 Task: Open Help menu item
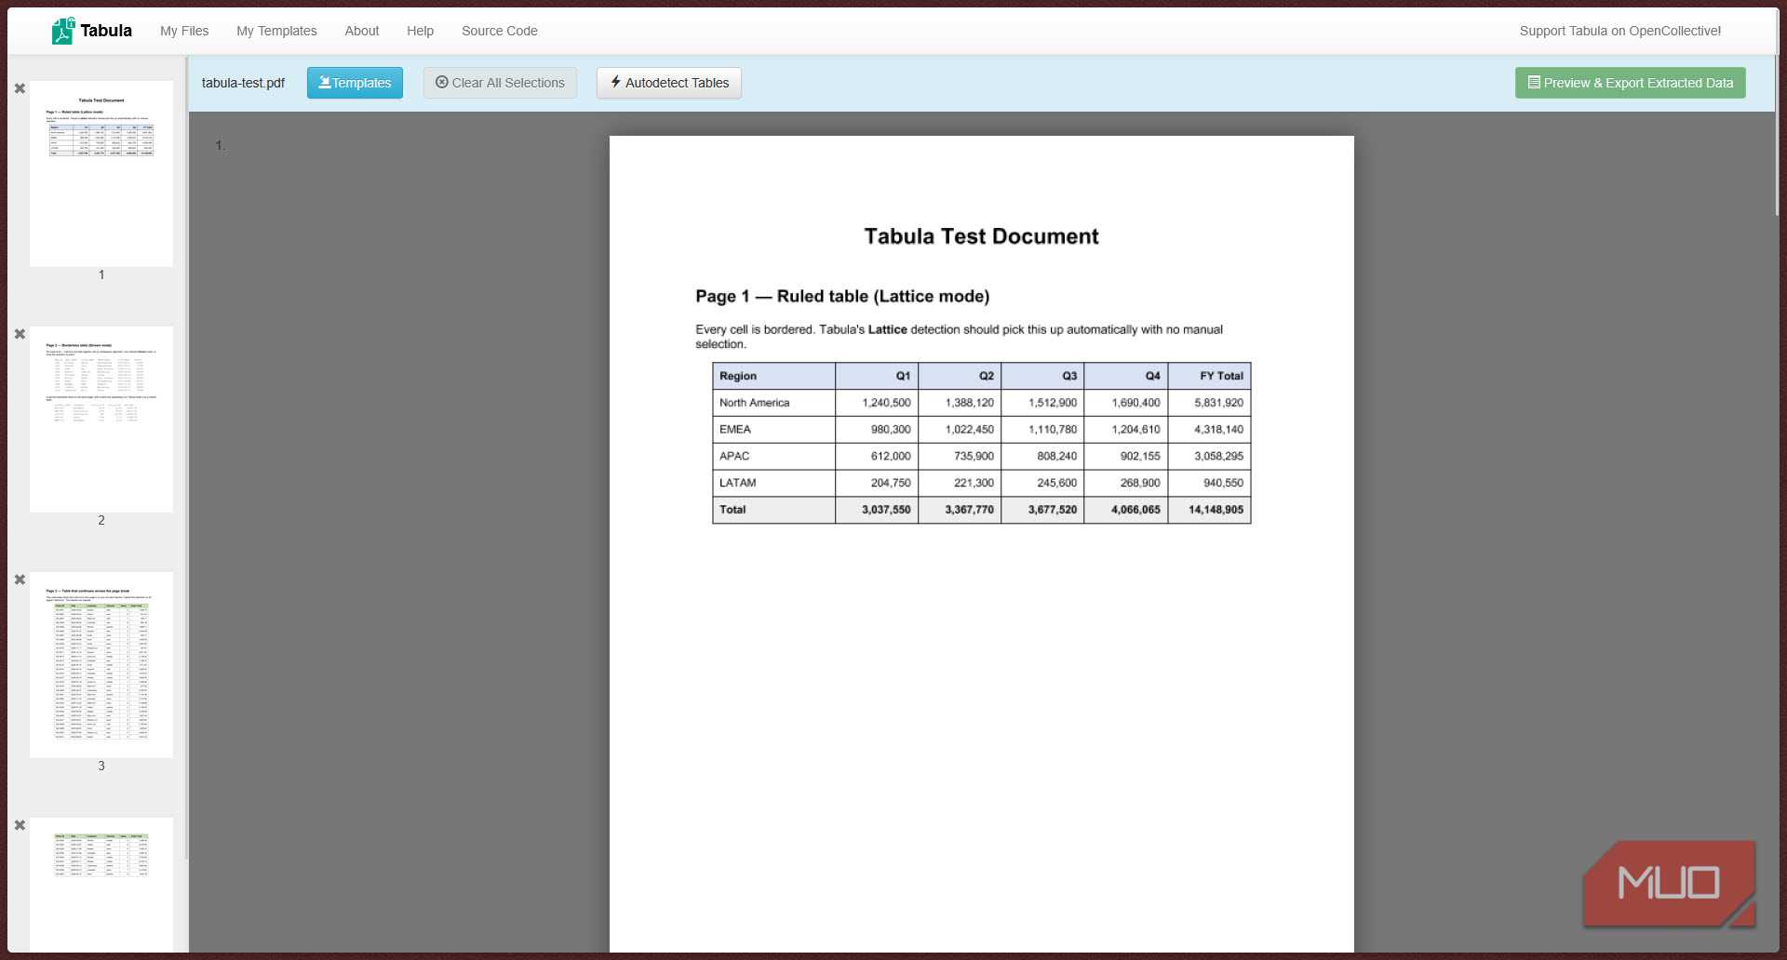point(420,31)
